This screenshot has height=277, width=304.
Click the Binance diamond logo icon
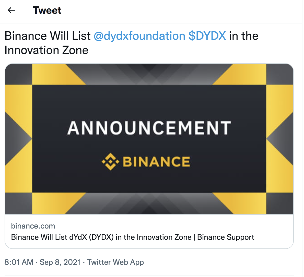tap(110, 161)
